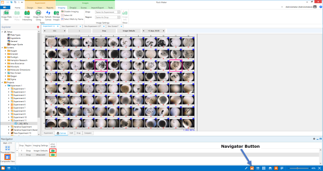Open the Compare view tab at bottom
Viewport: 323px width, 171px height.
pos(88,133)
